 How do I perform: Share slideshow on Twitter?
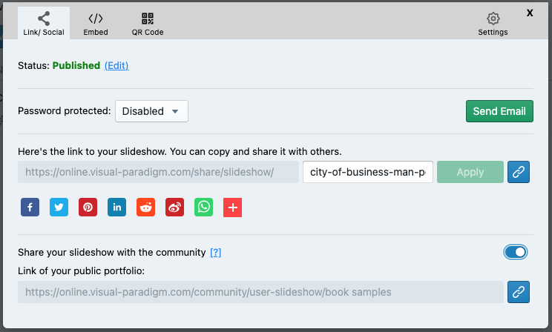(x=58, y=207)
